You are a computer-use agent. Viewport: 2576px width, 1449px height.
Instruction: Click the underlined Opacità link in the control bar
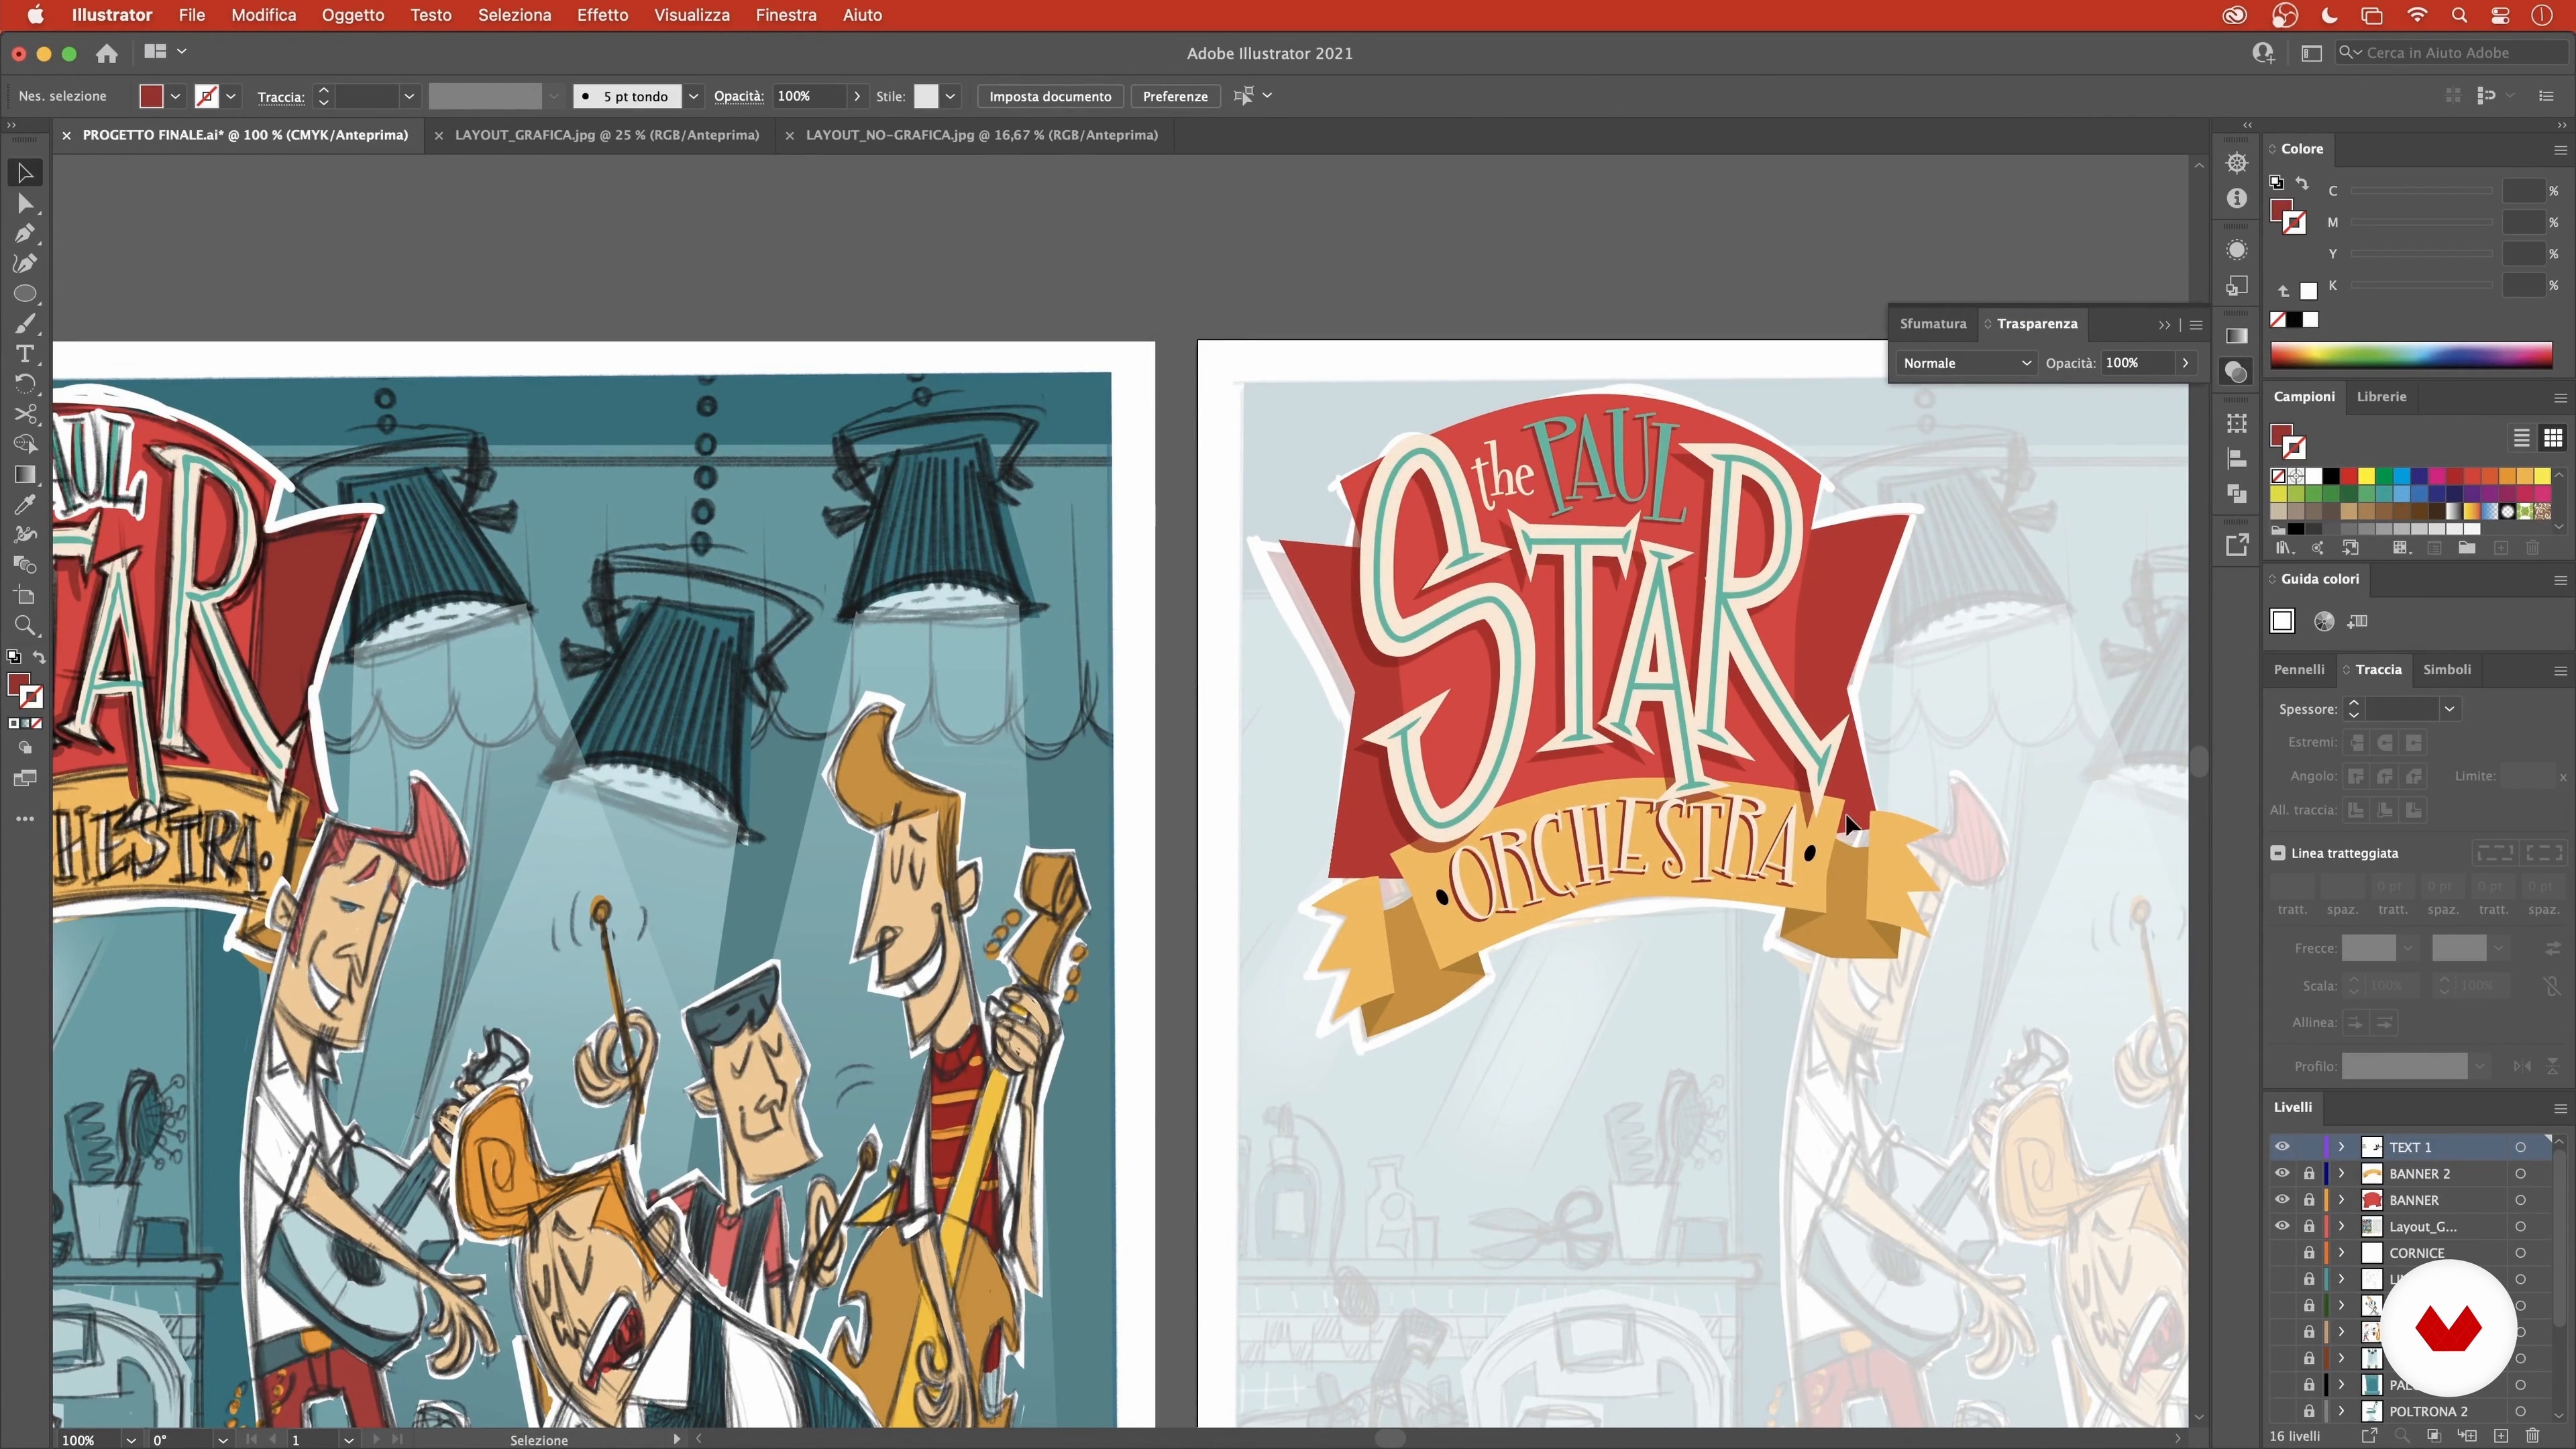(x=738, y=96)
